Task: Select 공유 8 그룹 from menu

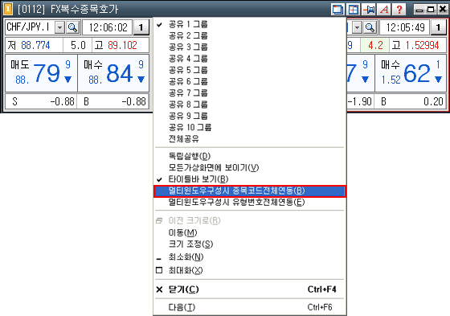Action: [x=249, y=105]
